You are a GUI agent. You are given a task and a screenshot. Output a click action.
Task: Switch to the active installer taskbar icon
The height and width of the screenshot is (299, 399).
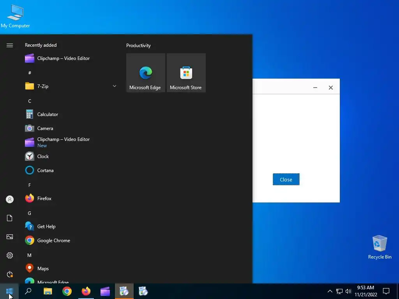tap(124, 291)
